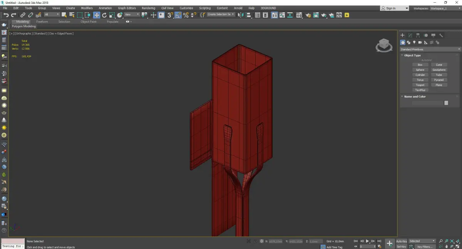Select the Select and Link tool
462x249 pixels.
coord(23,15)
